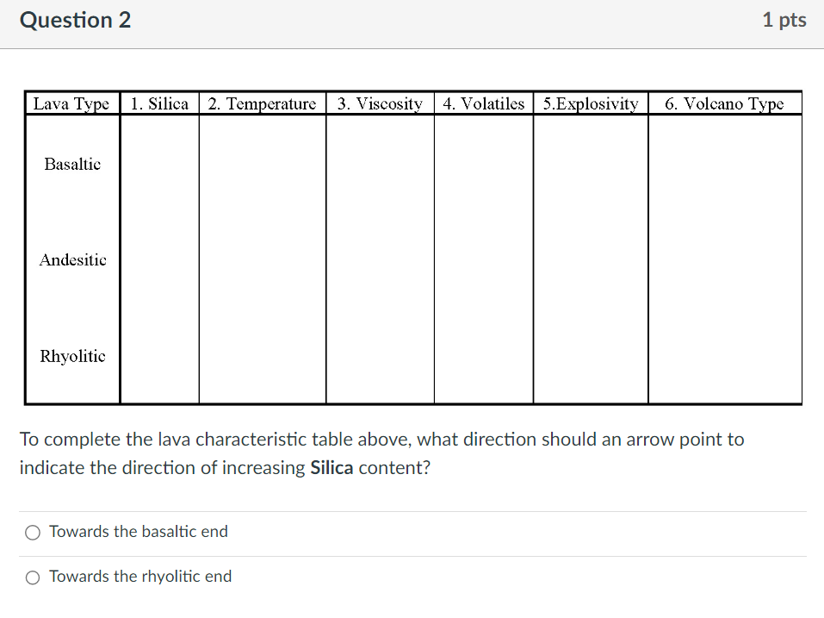
Task: Click the empty Viscosity cell beside Rhyolitic
Action: tap(380, 355)
